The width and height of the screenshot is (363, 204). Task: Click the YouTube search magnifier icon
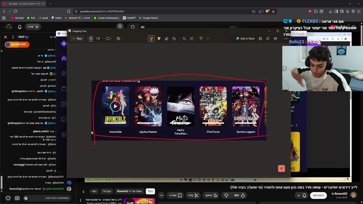point(133,27)
